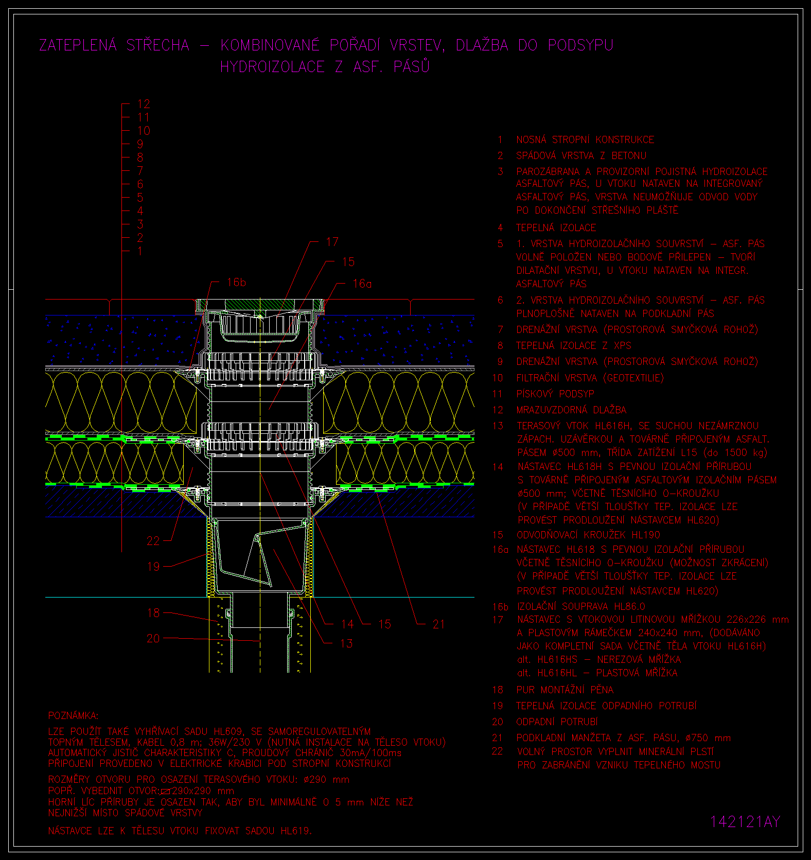Click 'PRO ZABRÁNĚNÍ VZNIKU TEPELNÉHO MOSTU' line

(x=619, y=765)
